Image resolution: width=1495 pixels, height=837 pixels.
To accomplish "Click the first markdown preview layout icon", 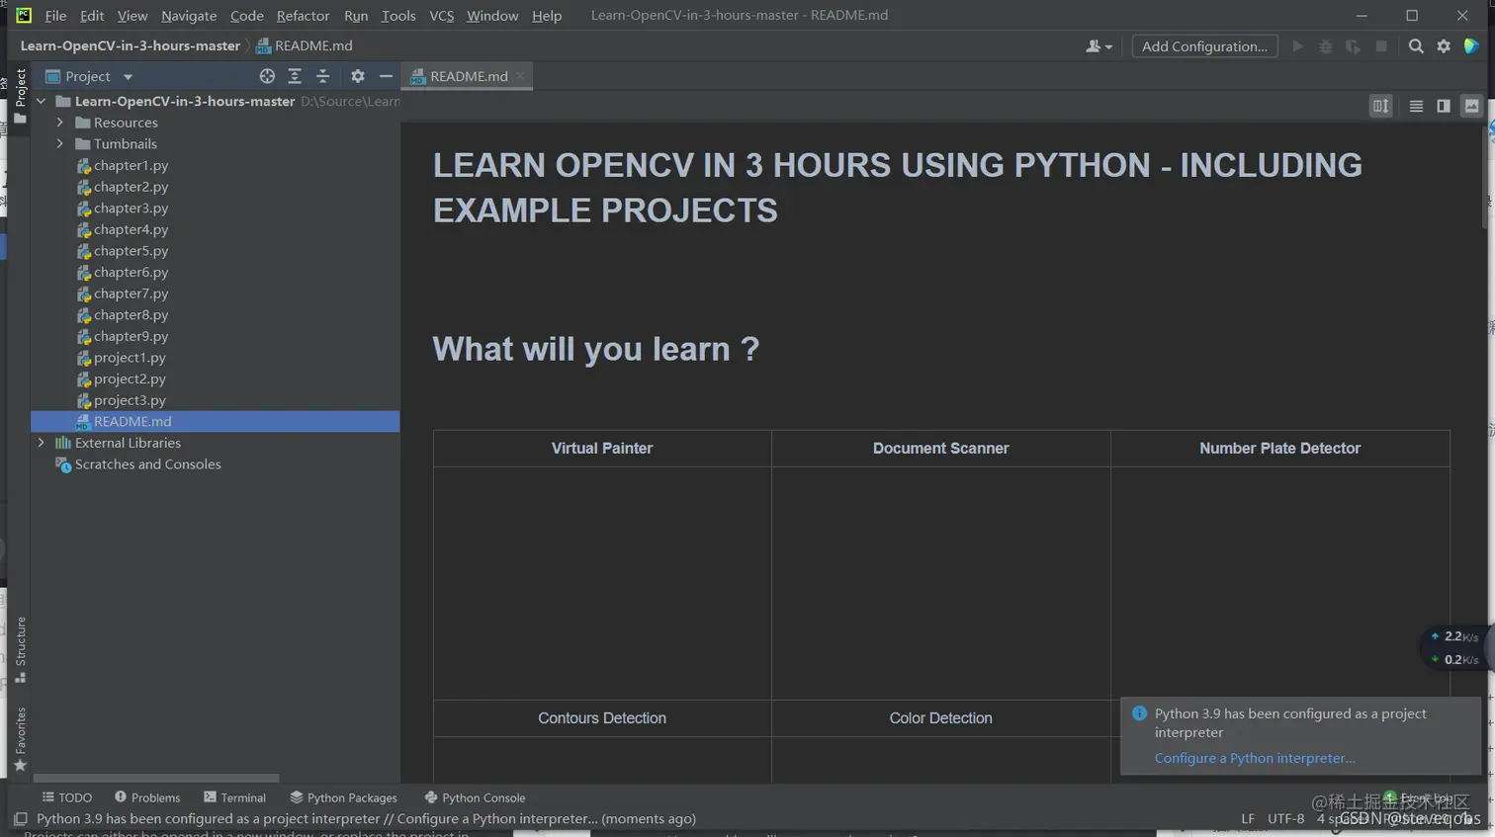I will click(x=1381, y=106).
